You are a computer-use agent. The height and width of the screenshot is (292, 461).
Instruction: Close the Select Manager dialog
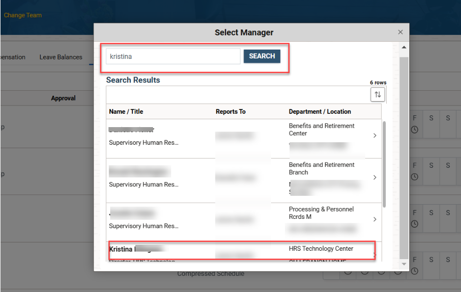400,32
